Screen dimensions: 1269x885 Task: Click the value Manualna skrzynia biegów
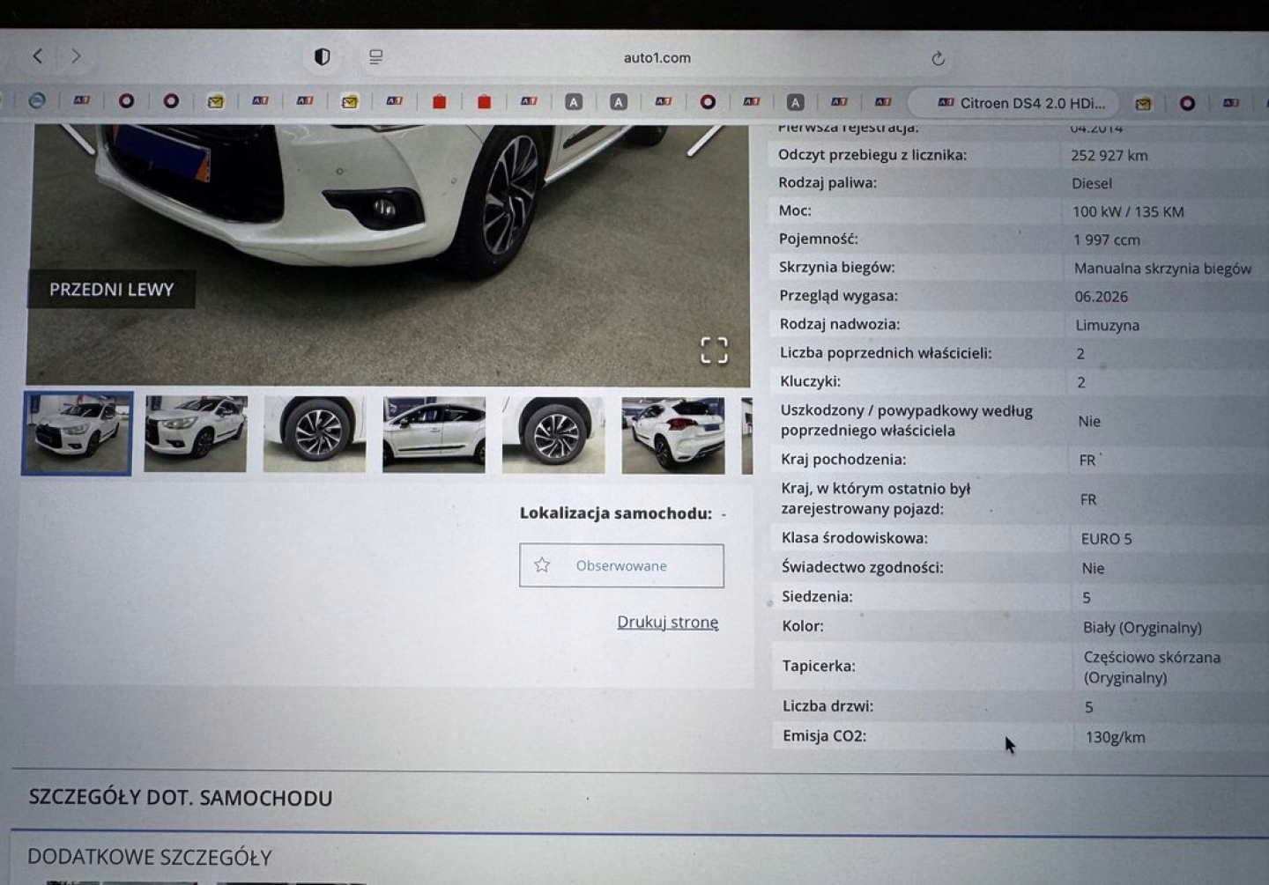[1162, 269]
